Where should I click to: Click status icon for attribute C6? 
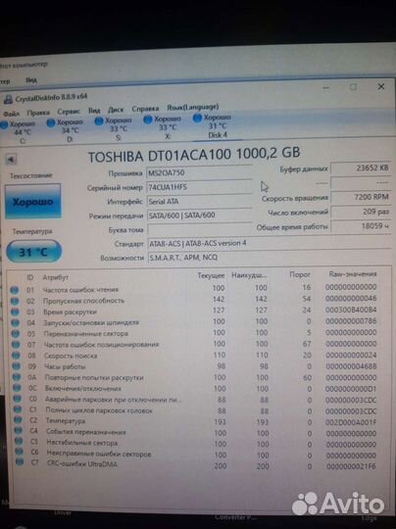click(20, 452)
